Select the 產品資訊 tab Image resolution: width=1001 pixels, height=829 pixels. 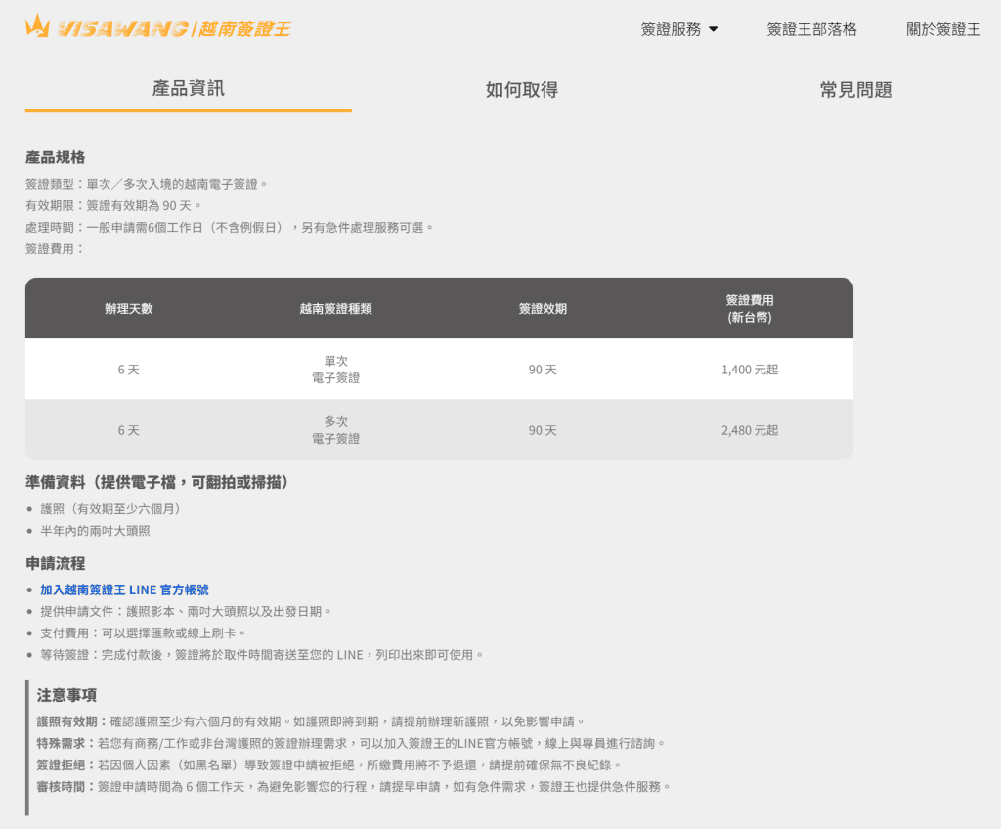click(188, 90)
